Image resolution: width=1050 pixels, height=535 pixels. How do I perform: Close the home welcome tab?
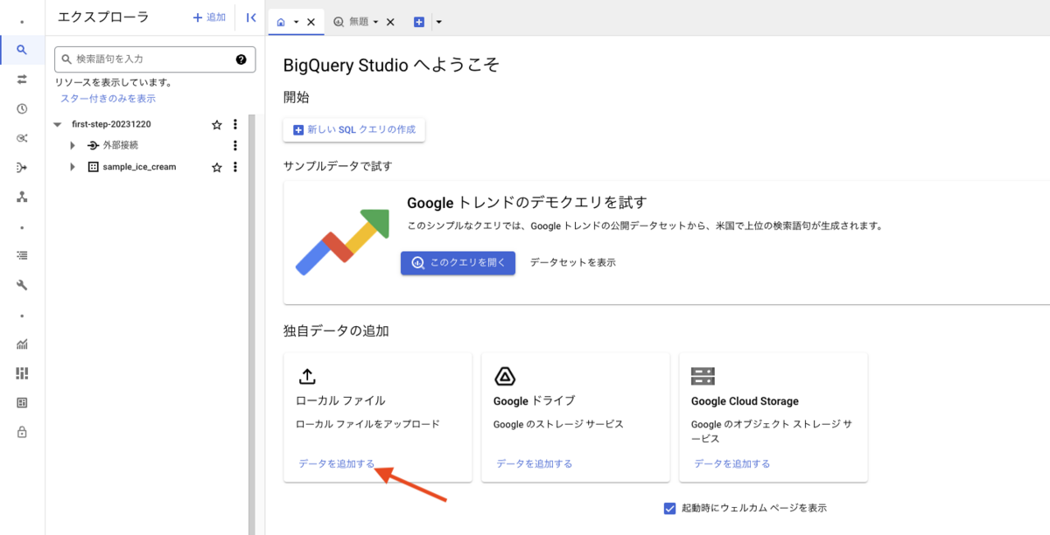311,22
